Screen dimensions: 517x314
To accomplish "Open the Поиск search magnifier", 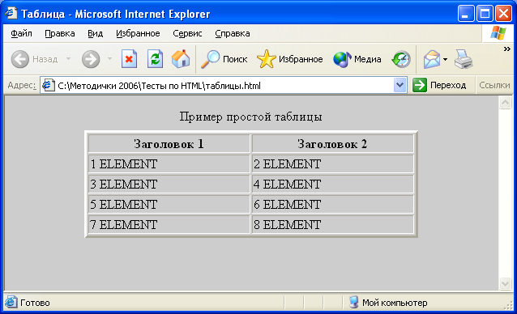I will pos(210,59).
